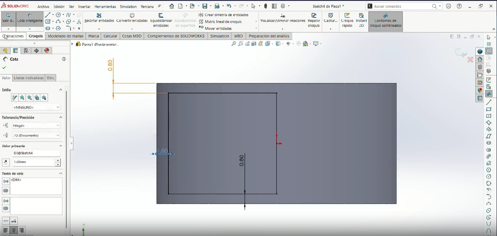
Task: Click Croquis rápido tool
Action: pos(347,20)
